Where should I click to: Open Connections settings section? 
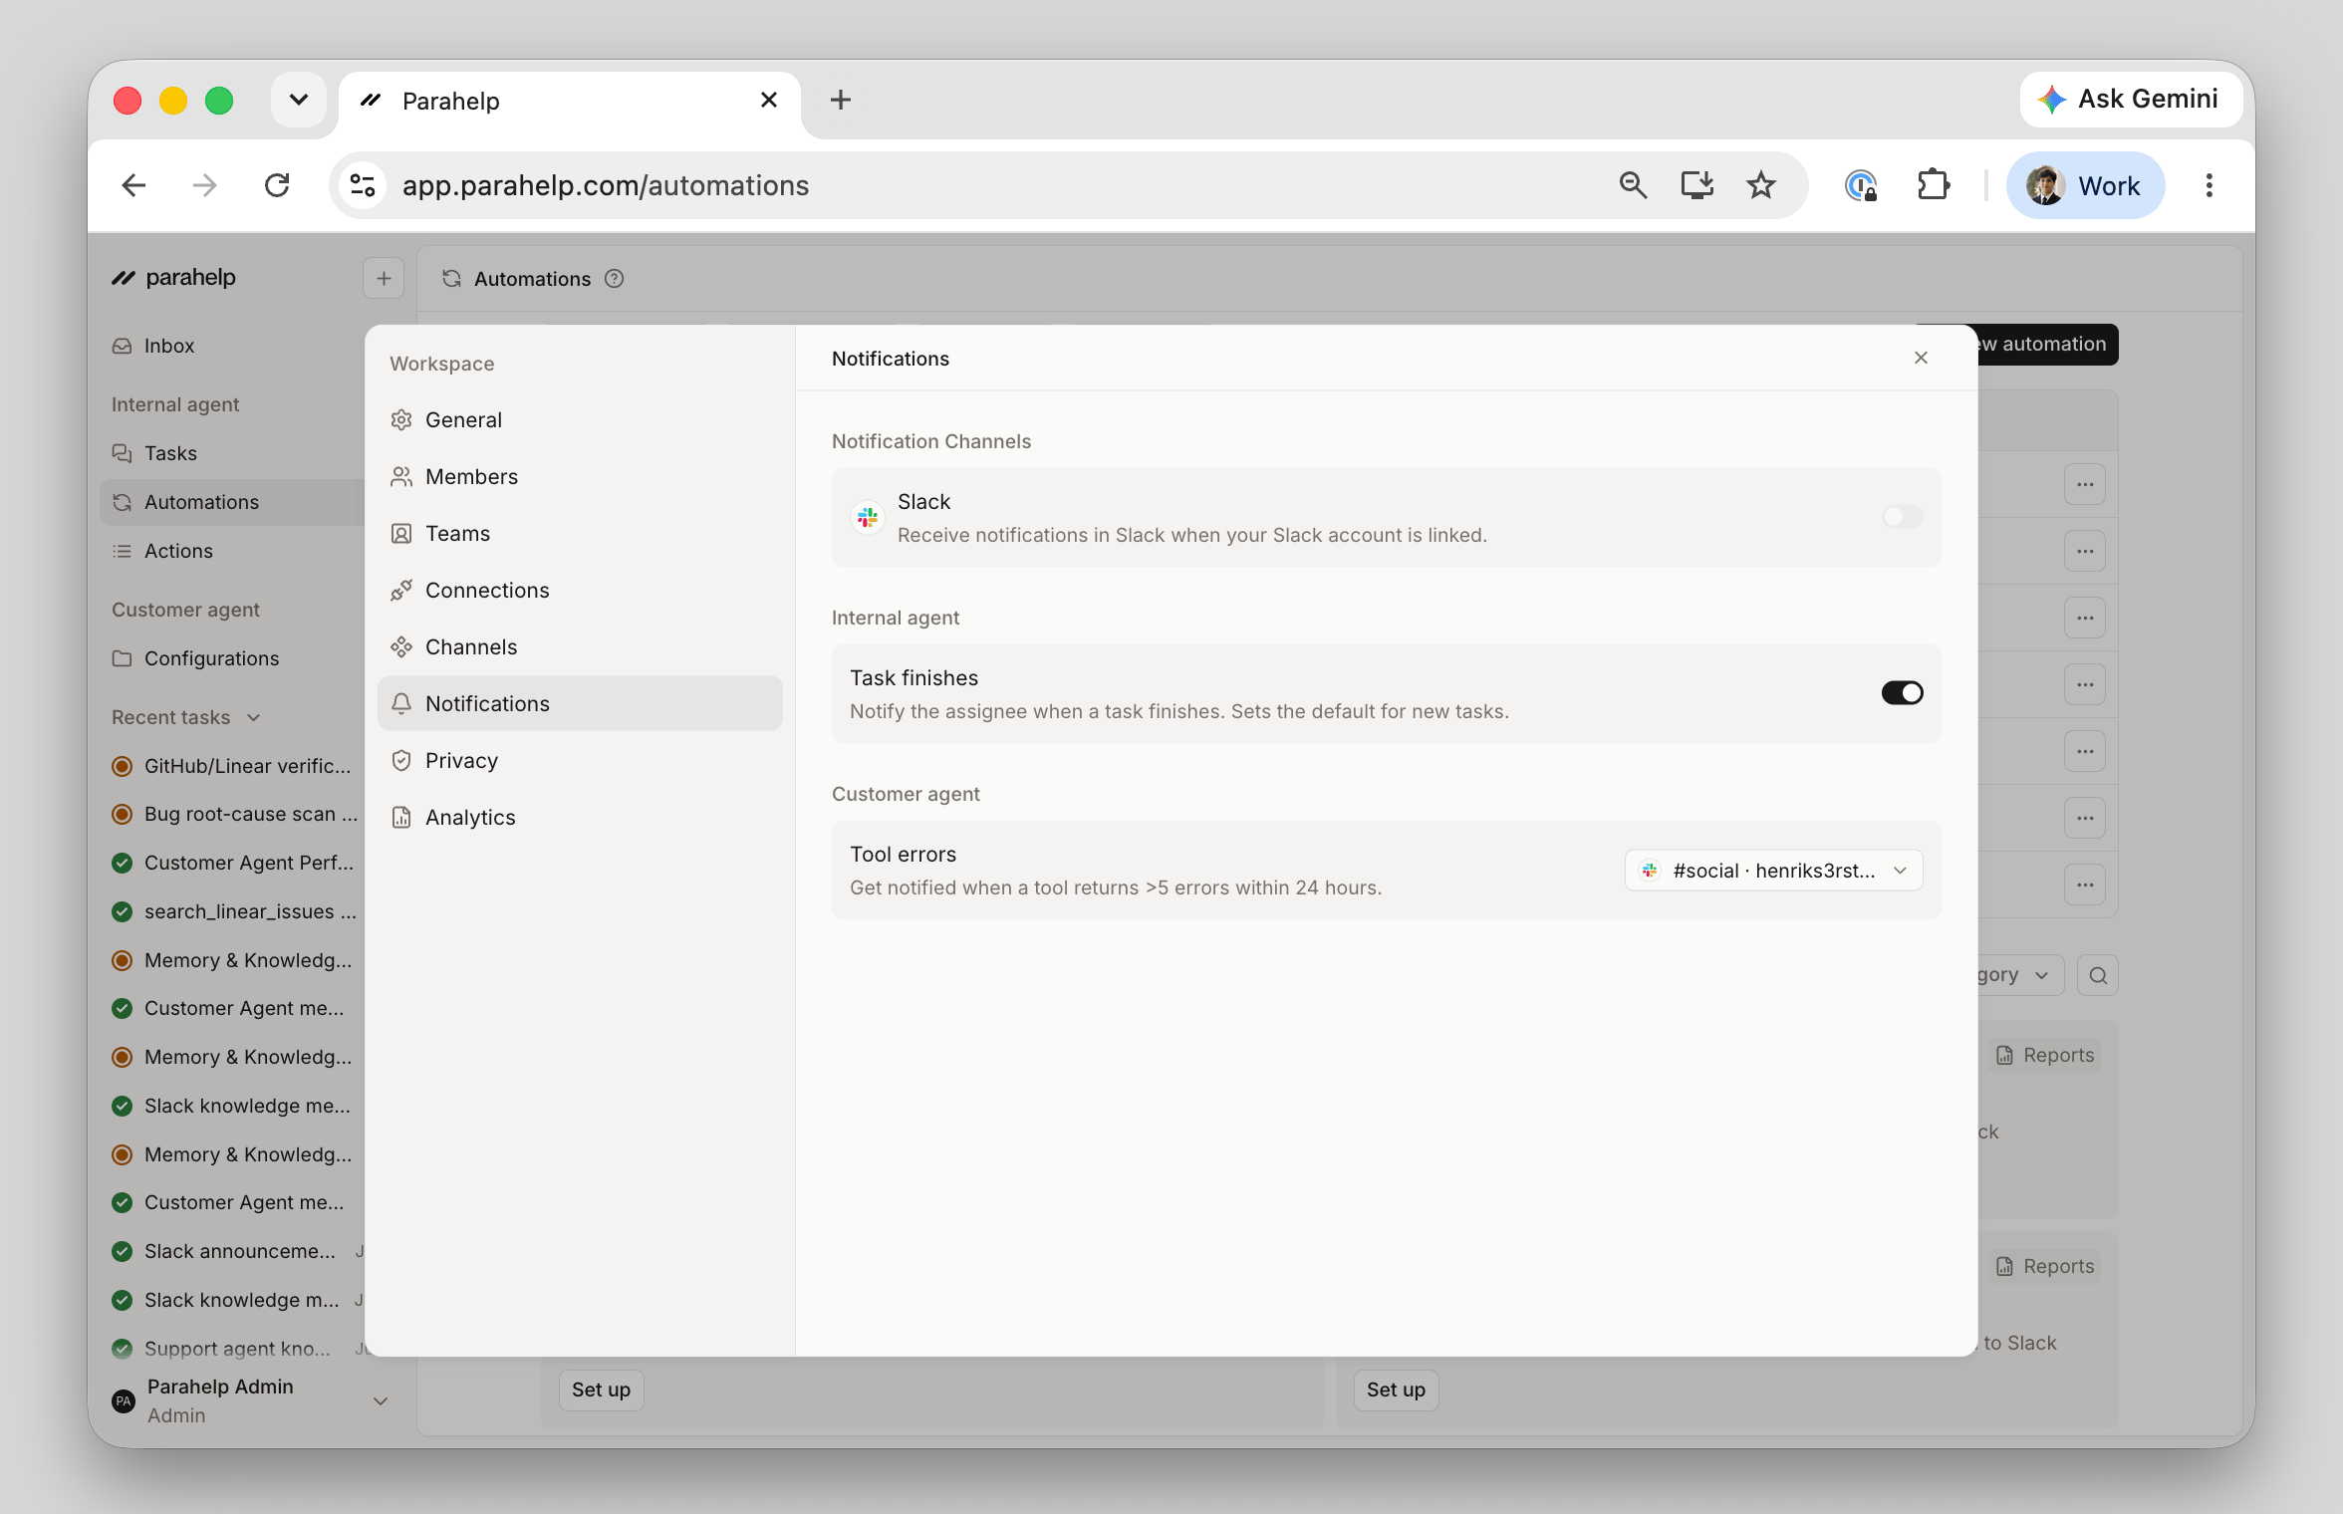pyautogui.click(x=580, y=591)
